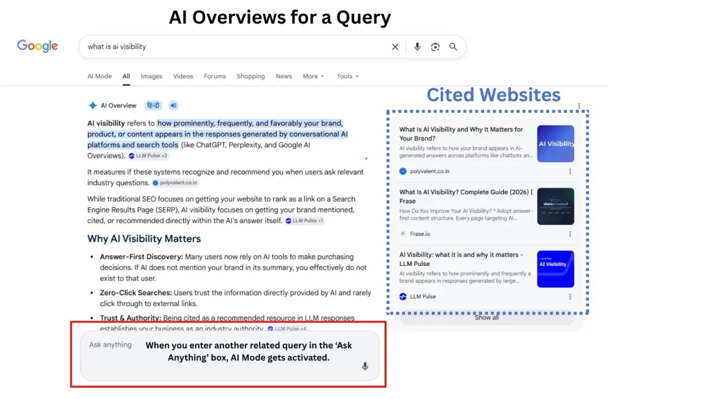Click polyvalent.co.in favicon in cited card
The height and width of the screenshot is (399, 710).
[403, 172]
